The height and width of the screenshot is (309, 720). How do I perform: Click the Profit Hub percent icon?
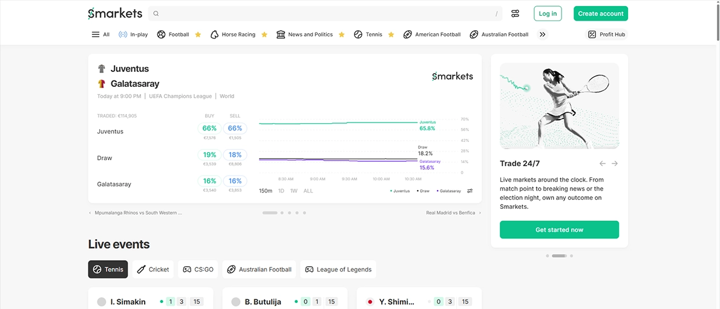coord(592,34)
